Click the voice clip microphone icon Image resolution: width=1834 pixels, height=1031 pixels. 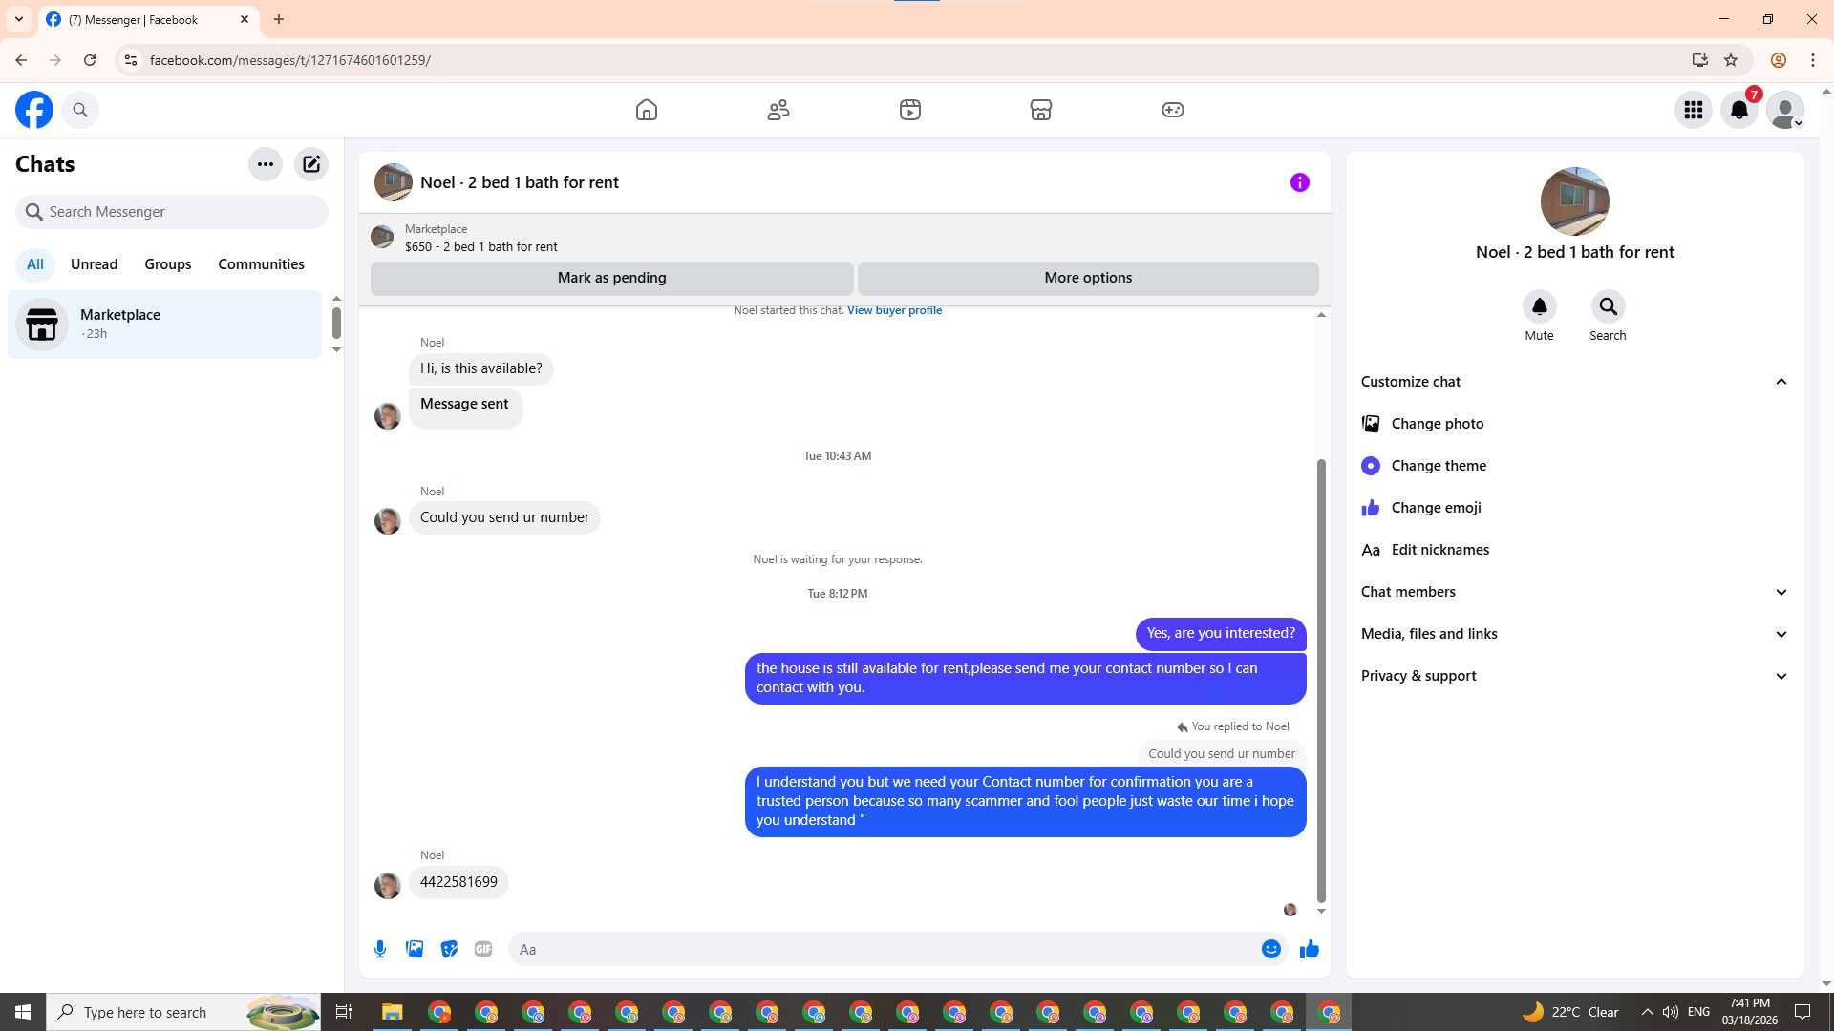click(380, 949)
